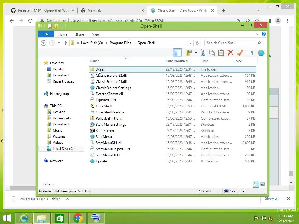Open the View ribbon tab
Screen dimensions: 299x224
[96, 34]
